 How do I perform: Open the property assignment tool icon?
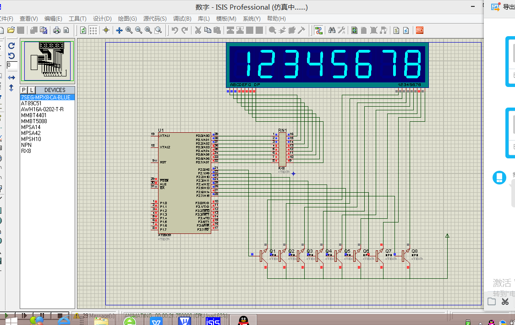coord(342,31)
